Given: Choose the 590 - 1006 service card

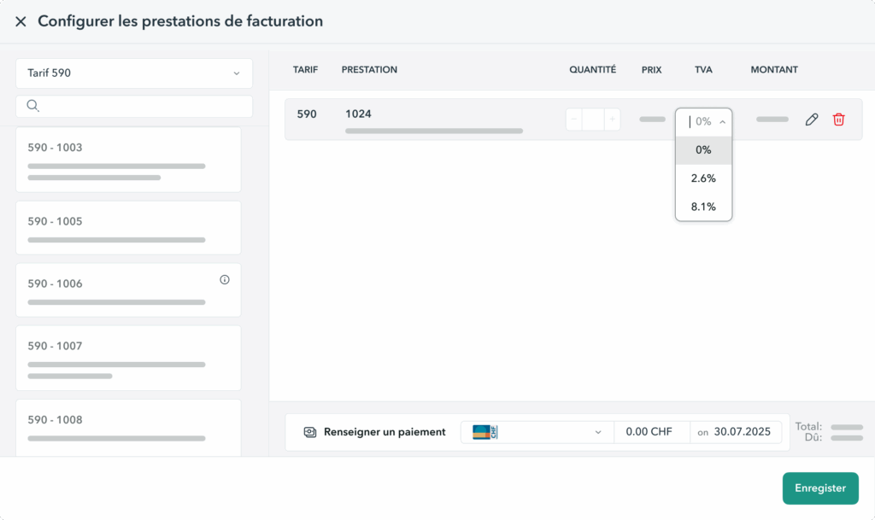Looking at the screenshot, I should pos(128,289).
